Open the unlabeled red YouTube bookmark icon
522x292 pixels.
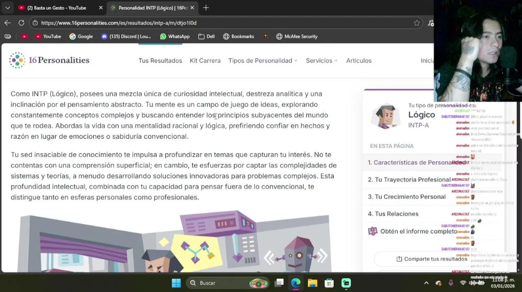pos(24,36)
